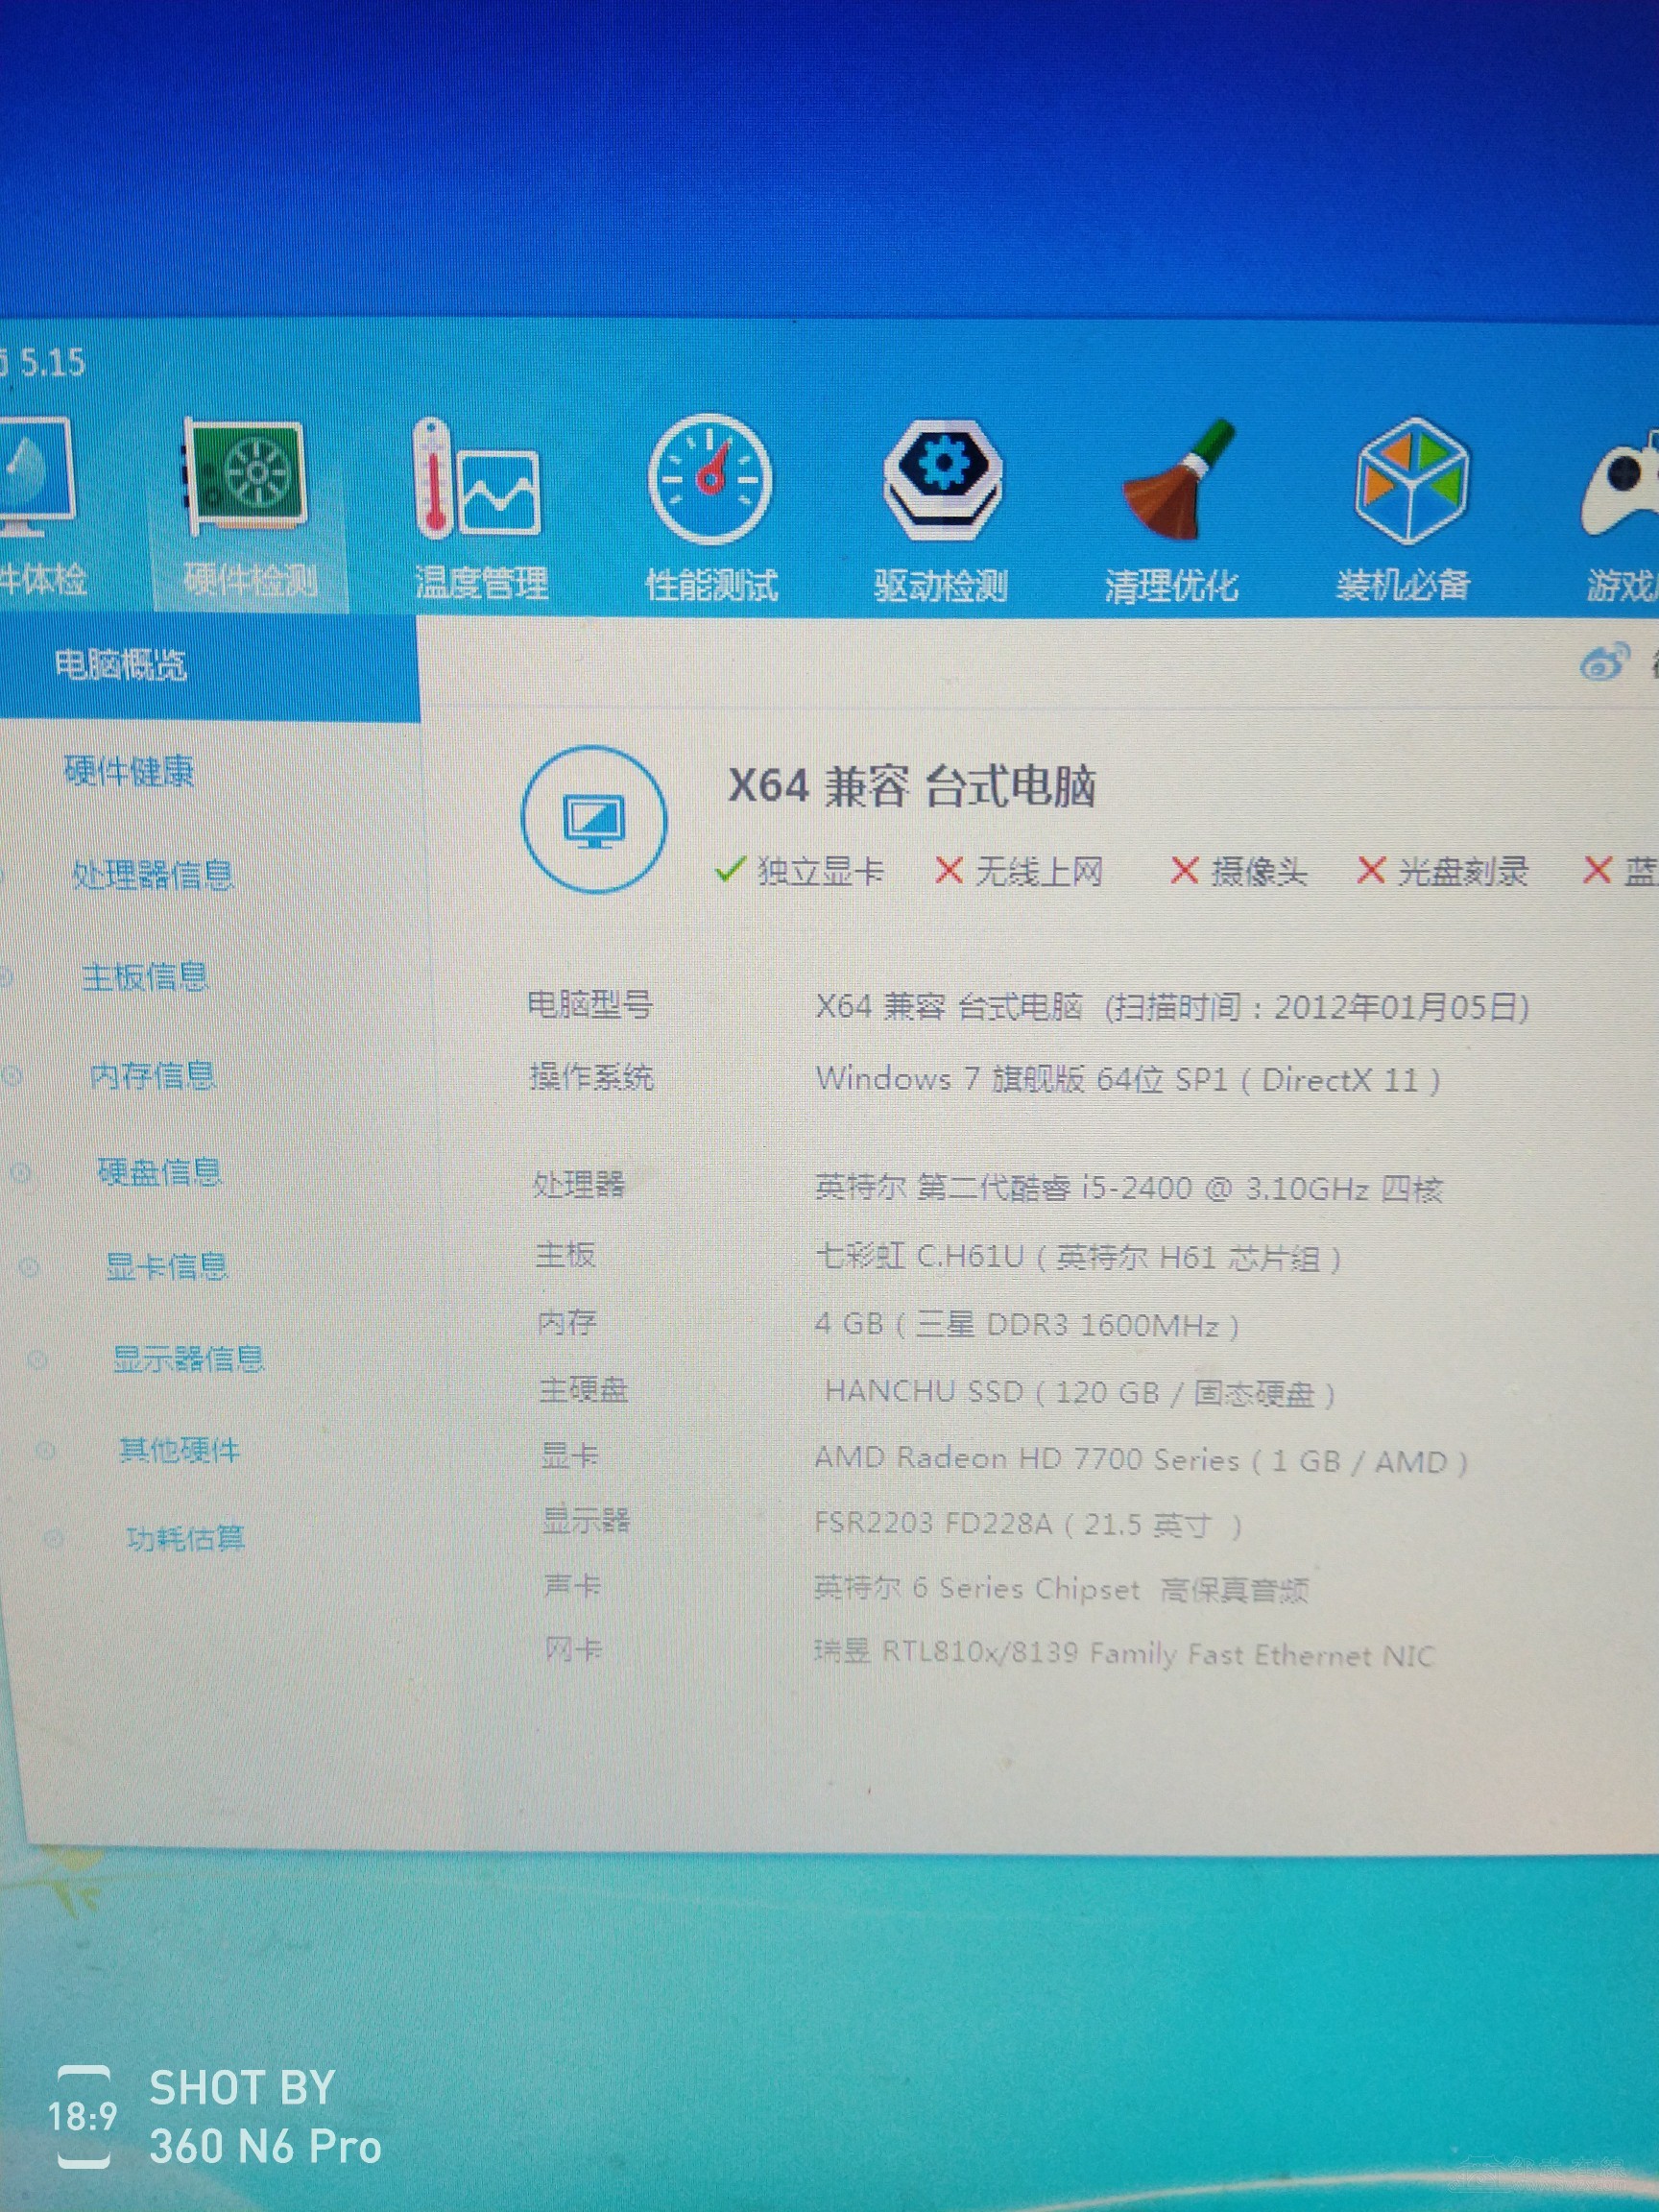
Task: Show 显卡信息 graphics card page
Action: [167, 1267]
